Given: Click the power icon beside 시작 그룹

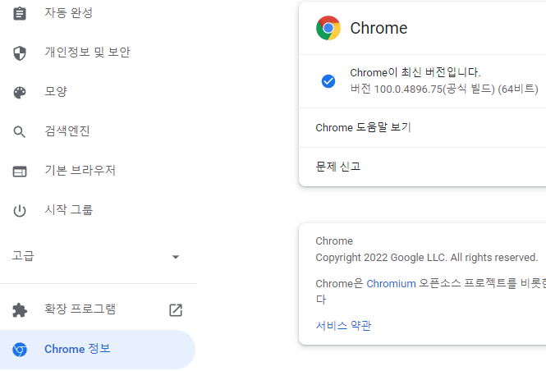Looking at the screenshot, I should tap(20, 211).
